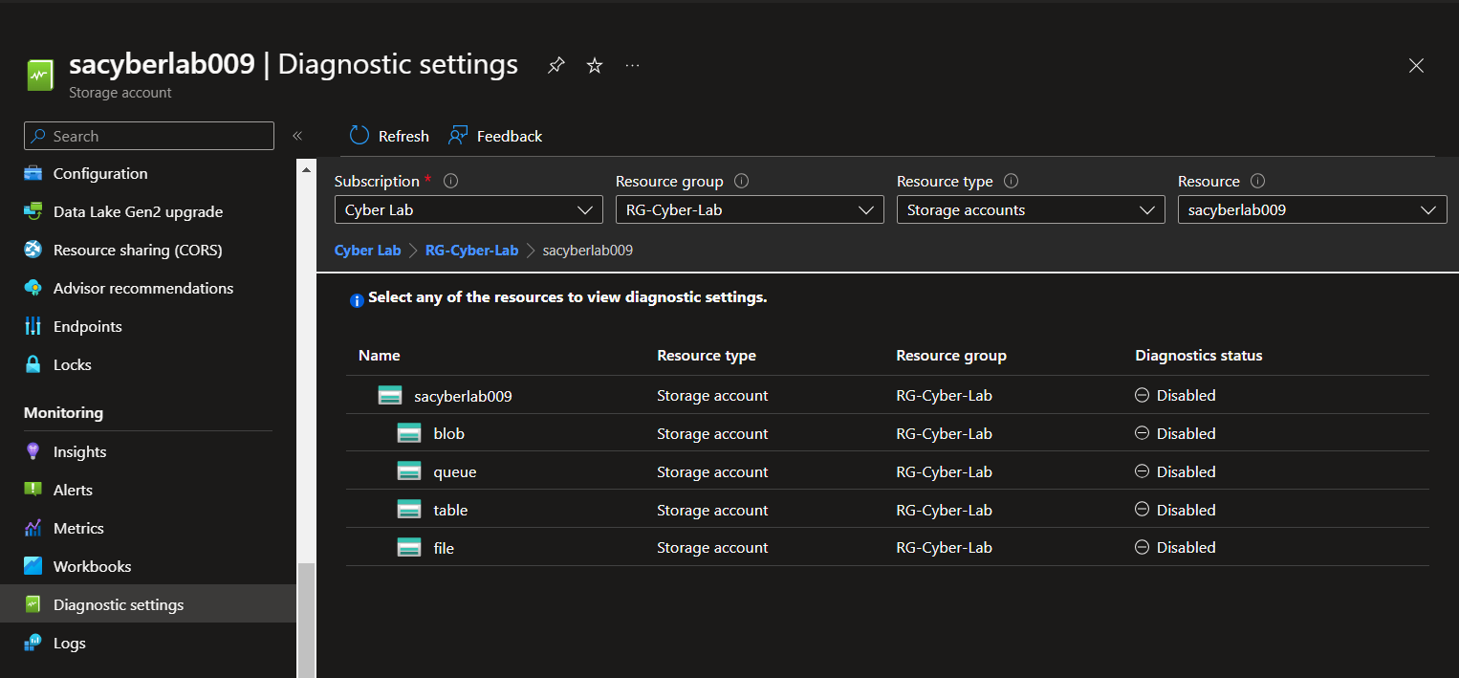Open Data Lake Gen2 upgrade
The width and height of the screenshot is (1459, 678).
coord(149,211)
